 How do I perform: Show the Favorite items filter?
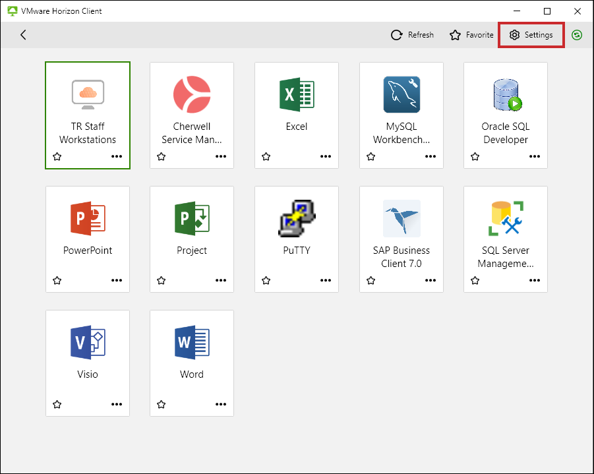pyautogui.click(x=471, y=35)
